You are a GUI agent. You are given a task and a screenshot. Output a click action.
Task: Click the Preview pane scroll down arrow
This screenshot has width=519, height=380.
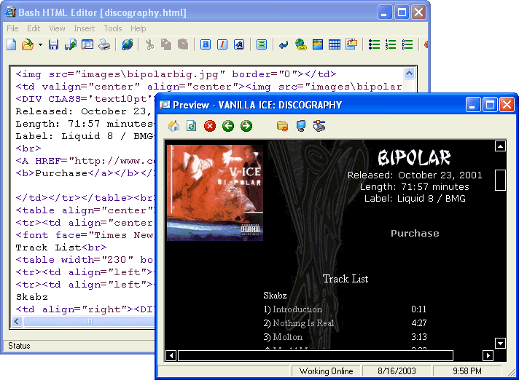pos(500,343)
